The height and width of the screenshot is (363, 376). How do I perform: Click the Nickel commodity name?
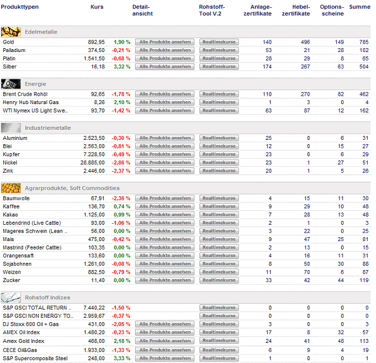pos(11,162)
